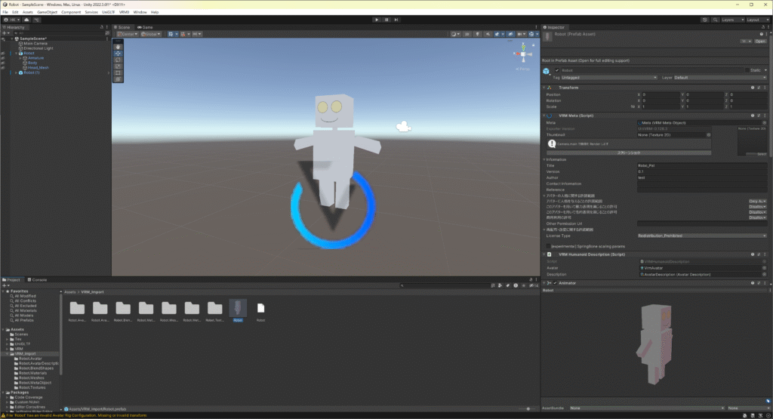Image resolution: width=773 pixels, height=419 pixels.
Task: Expand the Armature hierarchy item
Action: (x=20, y=58)
